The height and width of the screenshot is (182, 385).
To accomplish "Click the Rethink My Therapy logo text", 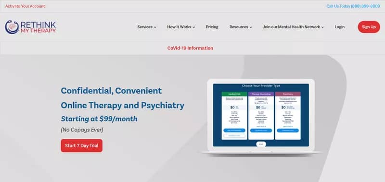I will point(38,27).
